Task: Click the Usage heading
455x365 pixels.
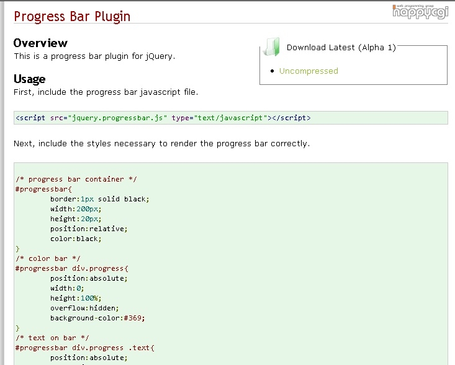Action: tap(29, 79)
